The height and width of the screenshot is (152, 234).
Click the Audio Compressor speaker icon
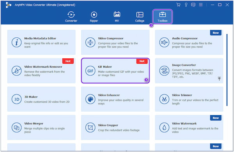coord(164,42)
